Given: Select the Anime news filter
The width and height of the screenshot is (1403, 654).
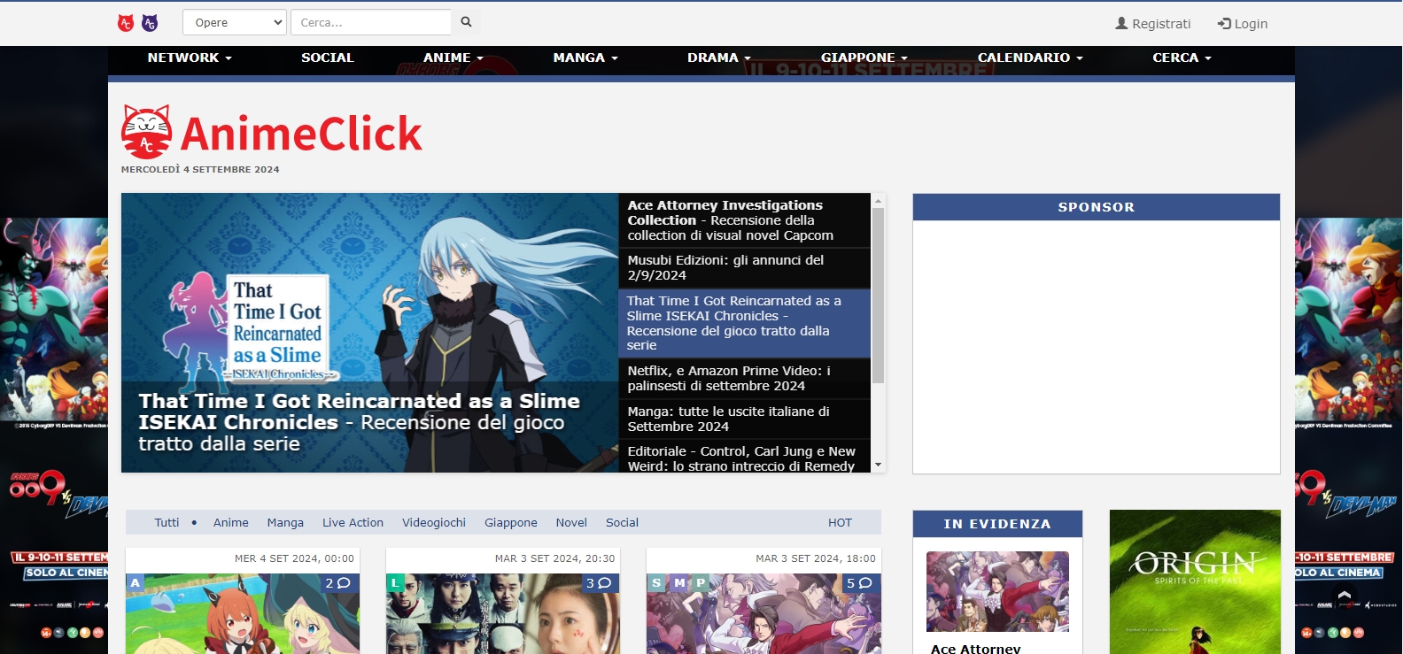Looking at the screenshot, I should point(231,523).
